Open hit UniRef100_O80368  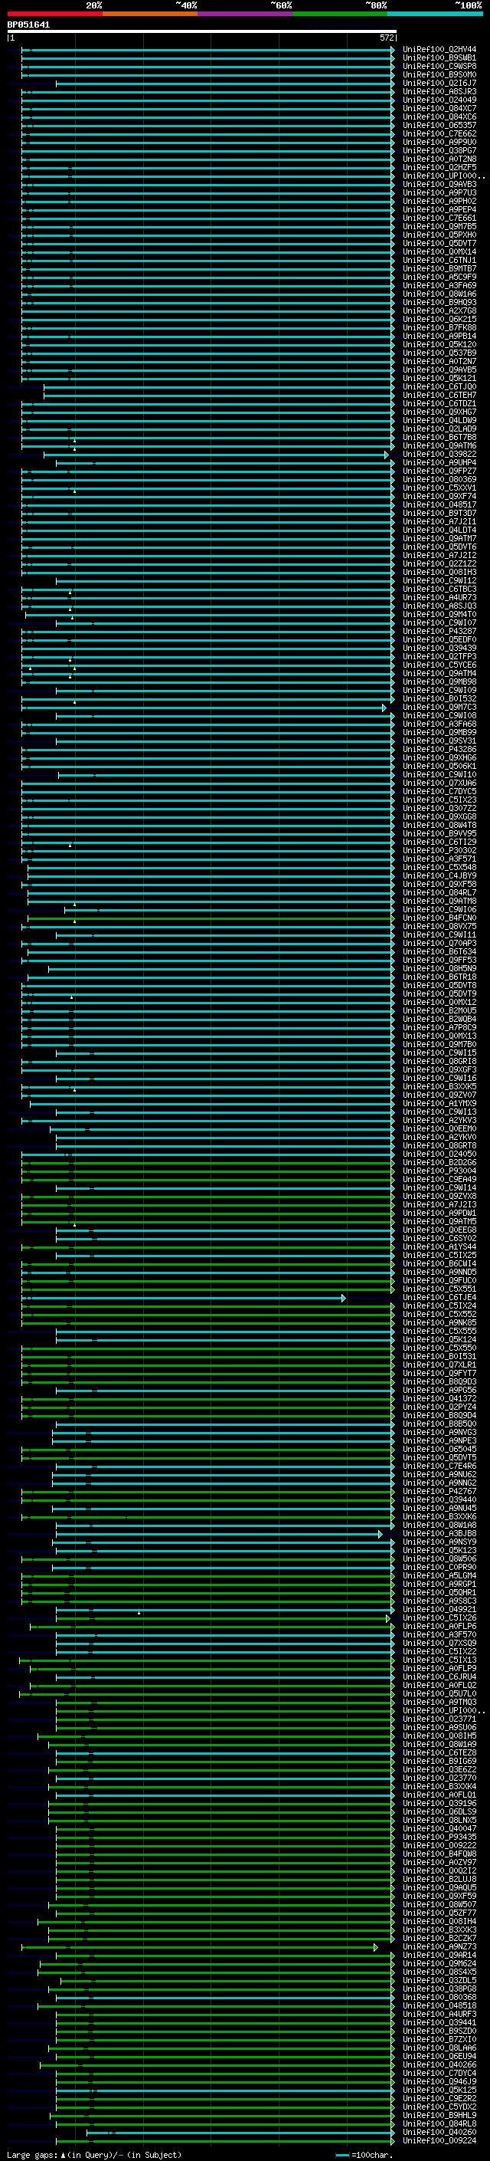coord(439,1998)
